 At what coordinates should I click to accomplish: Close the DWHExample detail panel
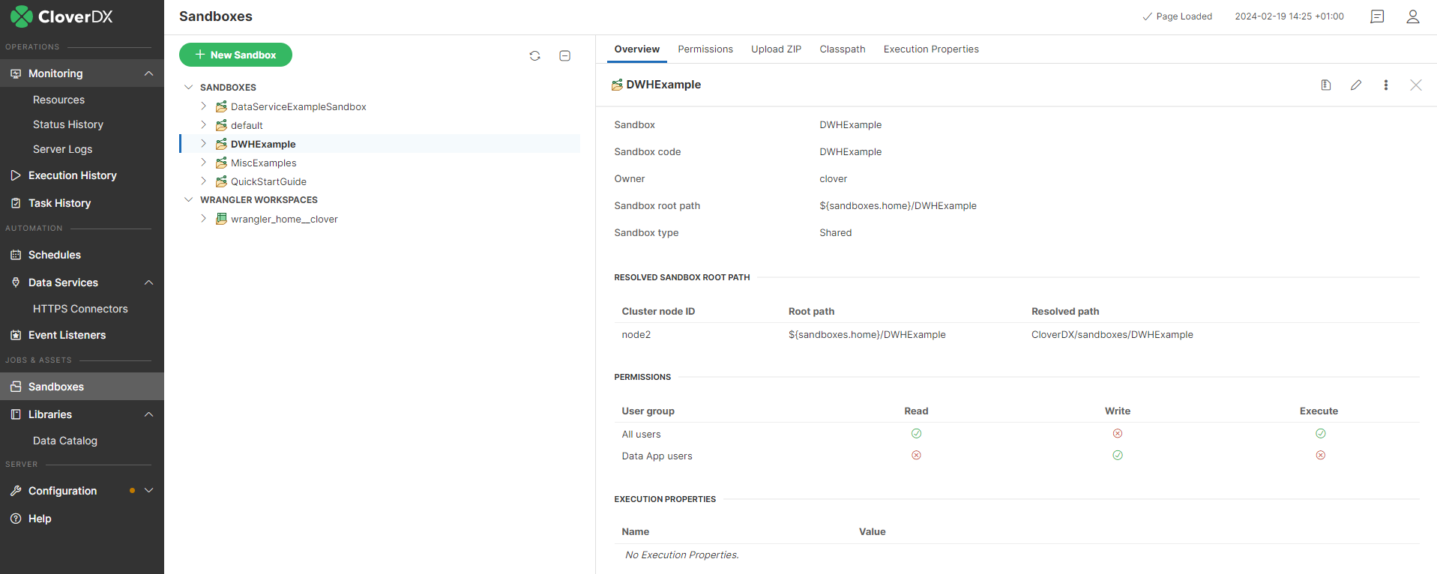click(x=1415, y=85)
